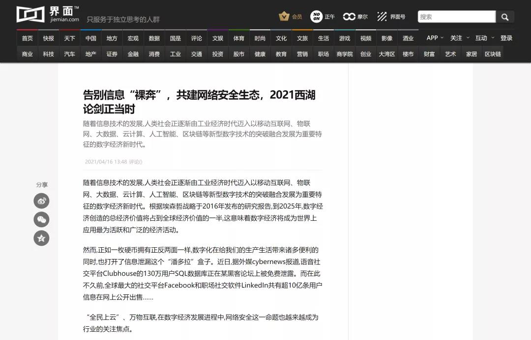Focus the 搜索 search input field
The height and width of the screenshot is (340, 531).
point(456,17)
